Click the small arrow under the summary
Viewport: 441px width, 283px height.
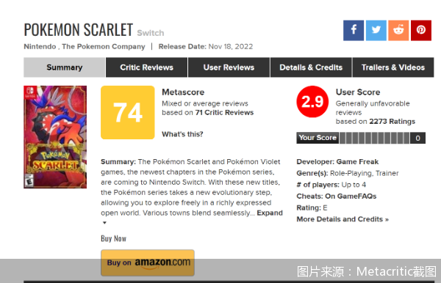click(x=104, y=223)
